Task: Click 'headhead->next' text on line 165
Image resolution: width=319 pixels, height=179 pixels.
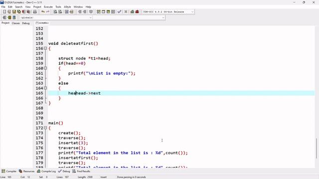Action: pos(84,93)
